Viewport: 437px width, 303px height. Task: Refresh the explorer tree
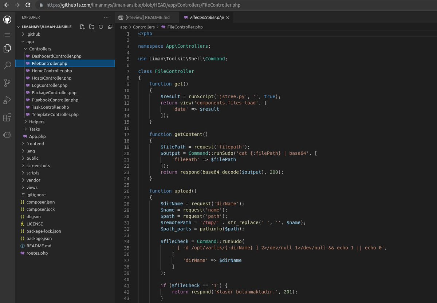click(x=101, y=27)
